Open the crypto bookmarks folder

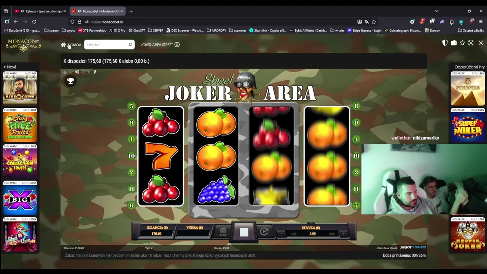[68, 30]
